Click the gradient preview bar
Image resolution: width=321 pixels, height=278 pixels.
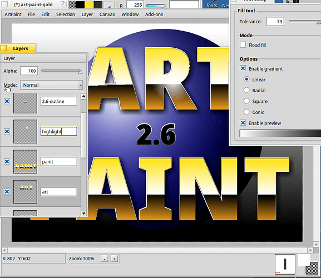click(280, 133)
